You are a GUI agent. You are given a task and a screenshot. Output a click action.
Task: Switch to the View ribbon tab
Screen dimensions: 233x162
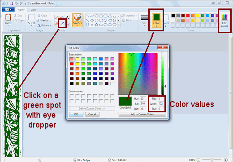tap(34, 10)
